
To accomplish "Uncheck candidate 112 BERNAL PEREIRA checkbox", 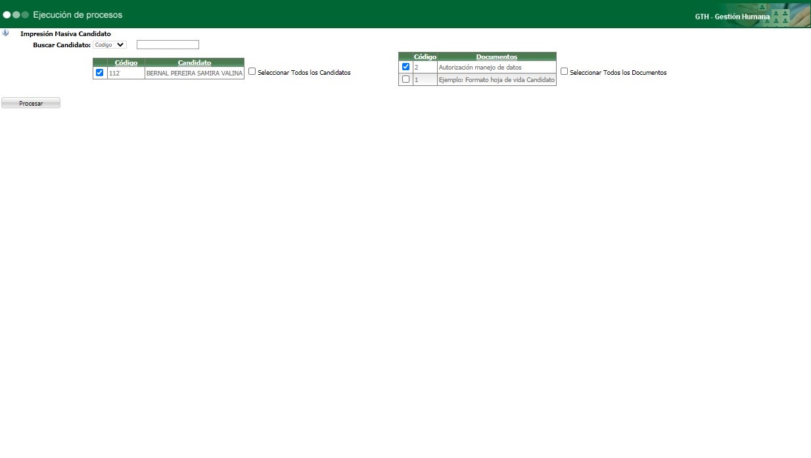I will point(100,73).
